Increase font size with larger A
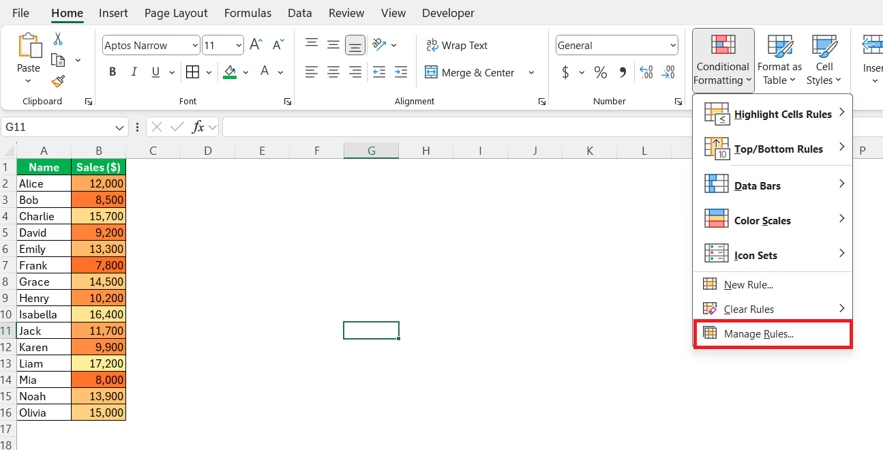The image size is (883, 450). (x=256, y=45)
